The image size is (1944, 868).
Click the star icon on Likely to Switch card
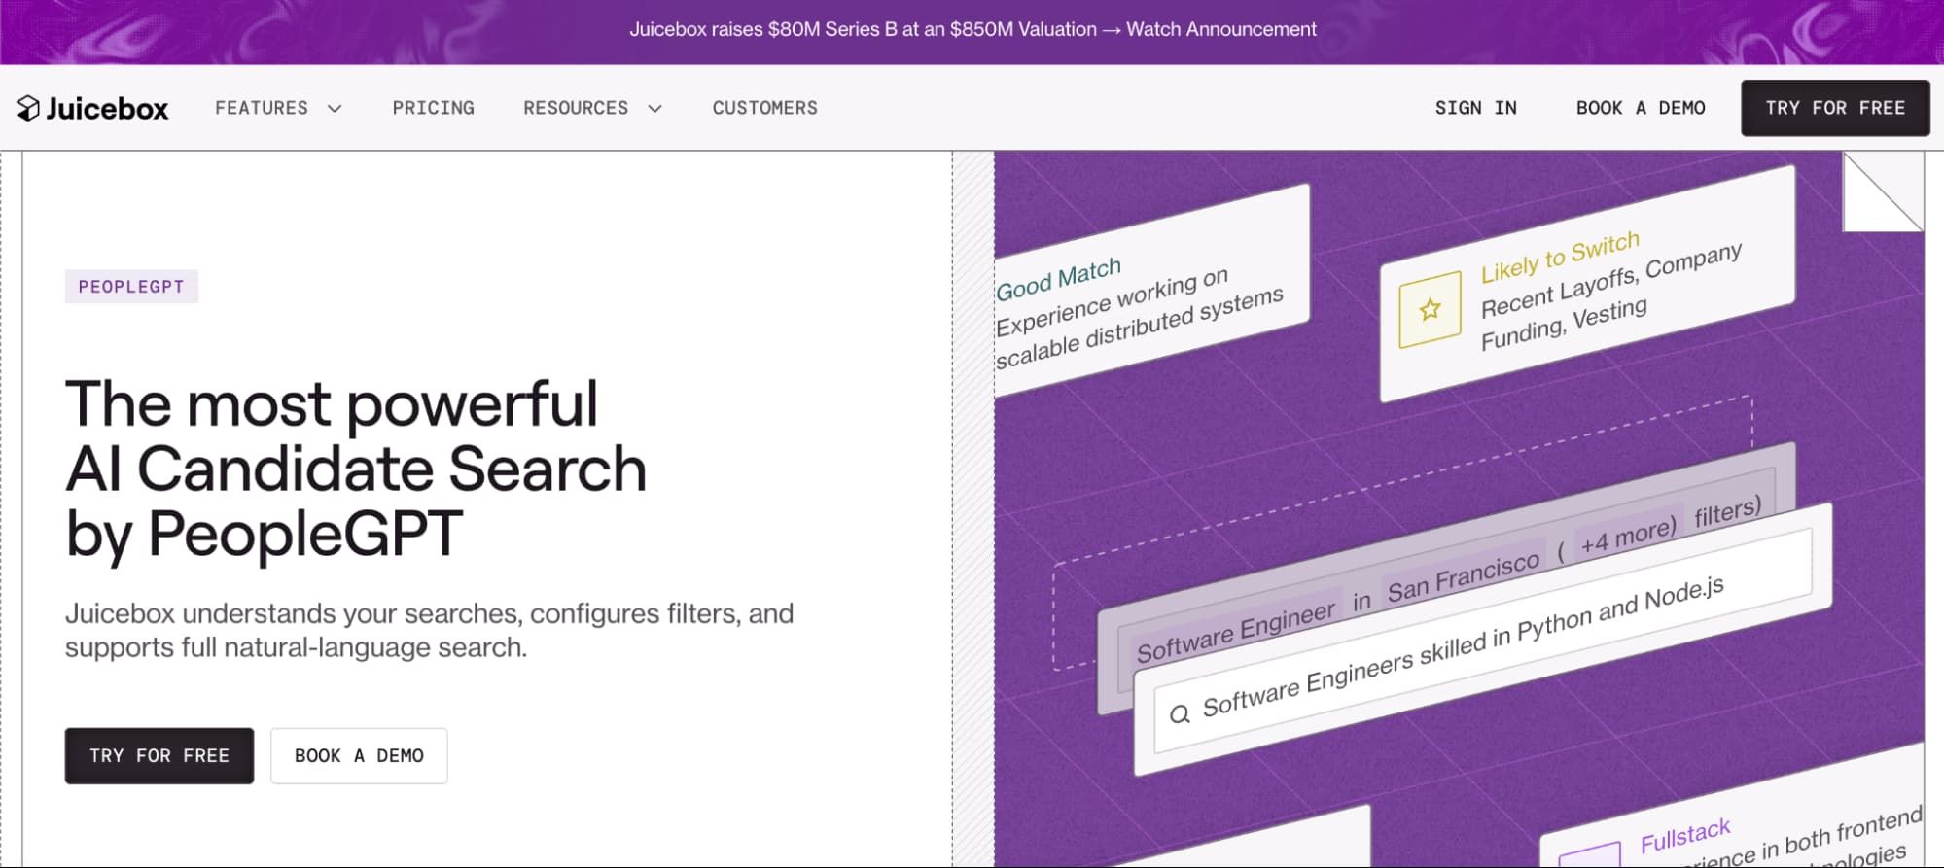coord(1430,310)
